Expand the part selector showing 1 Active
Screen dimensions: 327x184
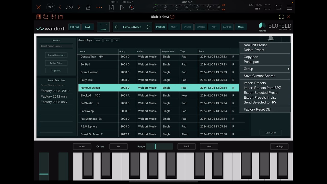click(103, 27)
